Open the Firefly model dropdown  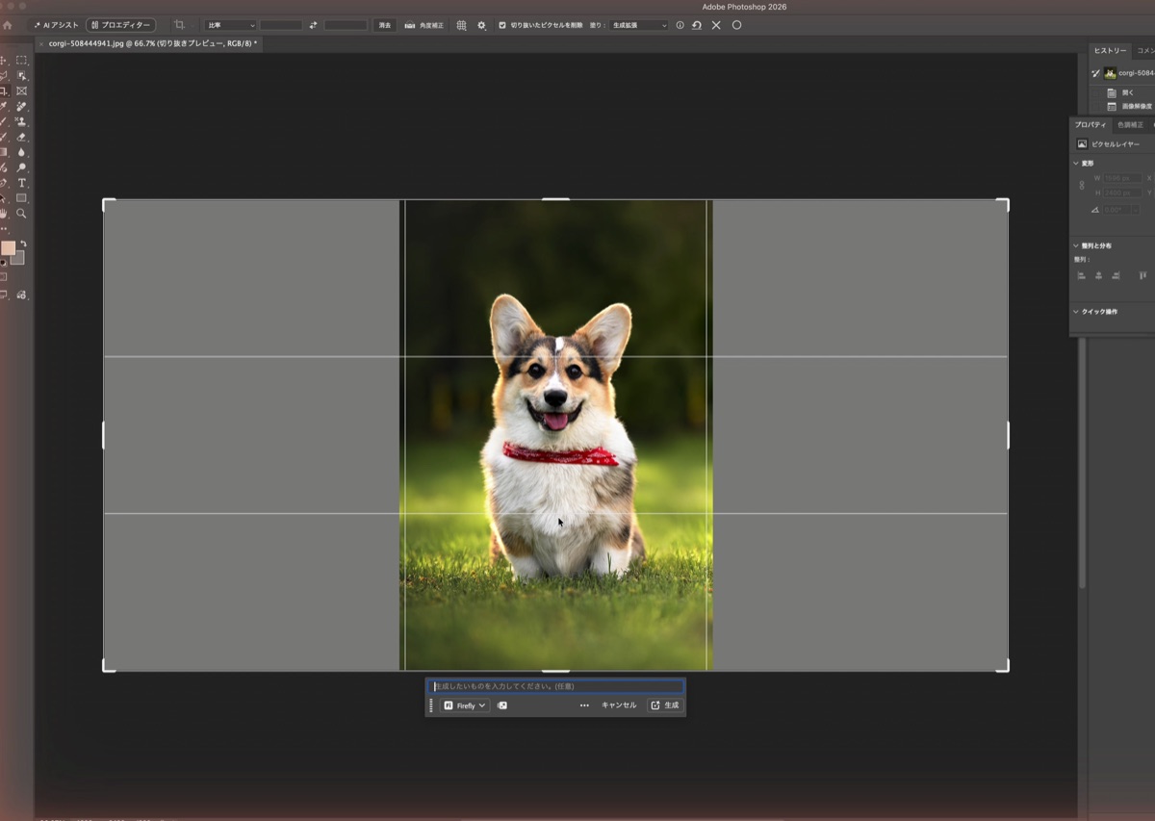click(466, 706)
